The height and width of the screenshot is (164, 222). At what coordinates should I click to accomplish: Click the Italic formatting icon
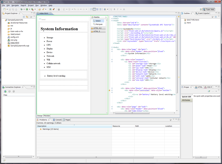point(117,9)
